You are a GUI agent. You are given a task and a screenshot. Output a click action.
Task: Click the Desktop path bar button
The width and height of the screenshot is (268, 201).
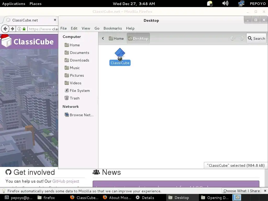138,38
